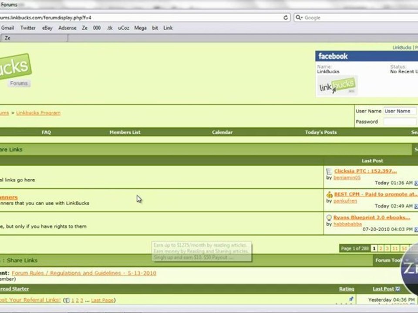Viewport: 418px width, 313px height.
Task: Open pankufren user profile link
Action: click(345, 201)
